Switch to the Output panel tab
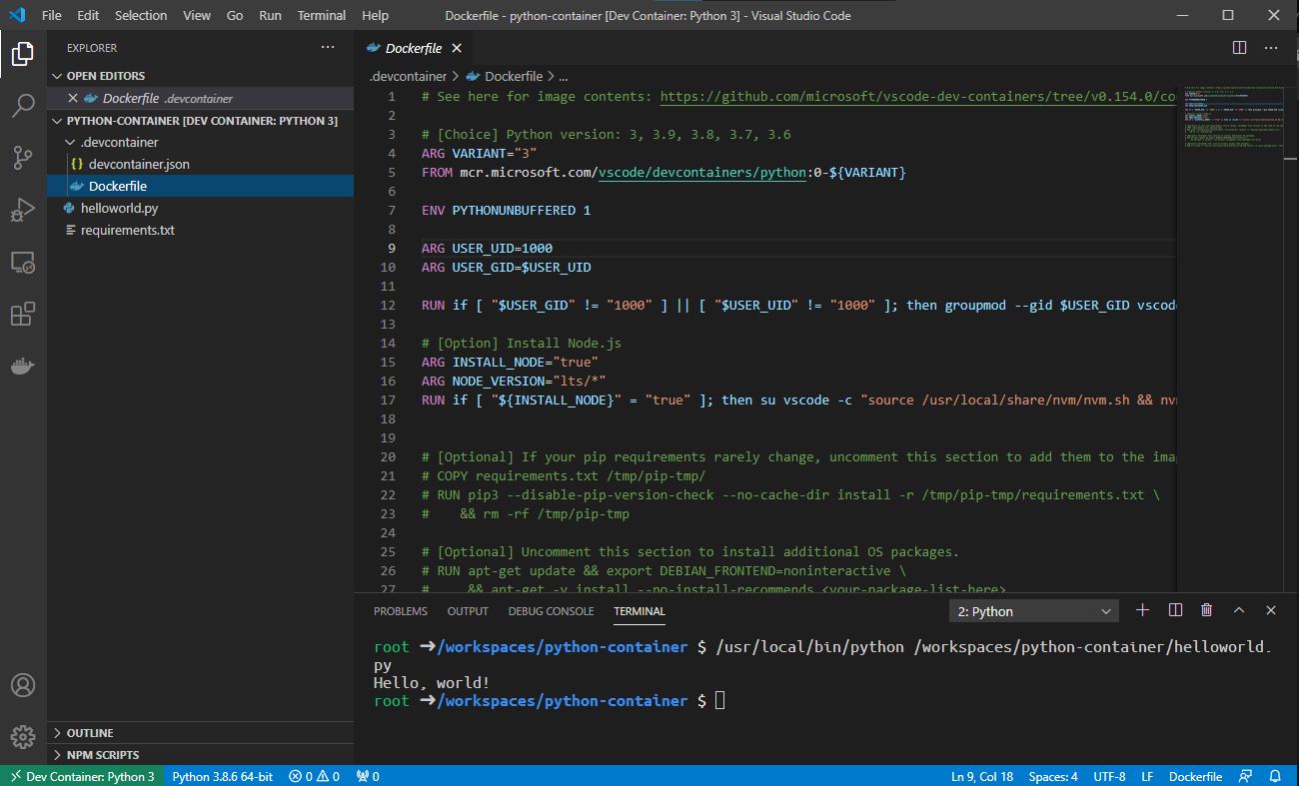The image size is (1299, 786). 468,611
